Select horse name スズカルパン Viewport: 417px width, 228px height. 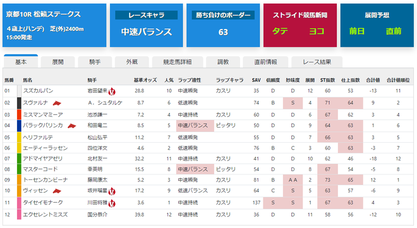click(38, 91)
